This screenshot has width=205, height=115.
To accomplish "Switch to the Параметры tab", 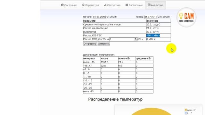I will click(90, 5).
